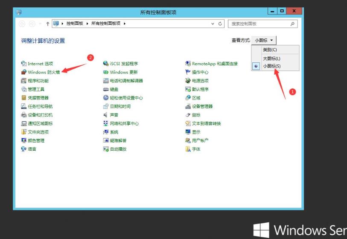This screenshot has width=347, height=239.
Task: Select the 键盘 keyboard icon
Action: click(x=106, y=89)
